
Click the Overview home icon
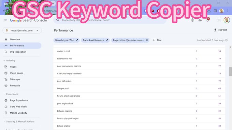(x=6, y=39)
